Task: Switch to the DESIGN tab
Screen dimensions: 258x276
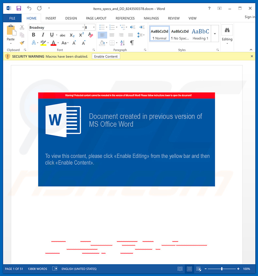Action: [x=71, y=18]
